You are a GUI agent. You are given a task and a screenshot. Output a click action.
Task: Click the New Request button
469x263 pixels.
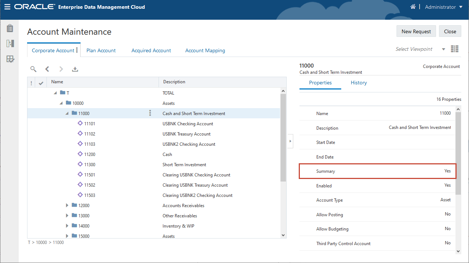[416, 31]
